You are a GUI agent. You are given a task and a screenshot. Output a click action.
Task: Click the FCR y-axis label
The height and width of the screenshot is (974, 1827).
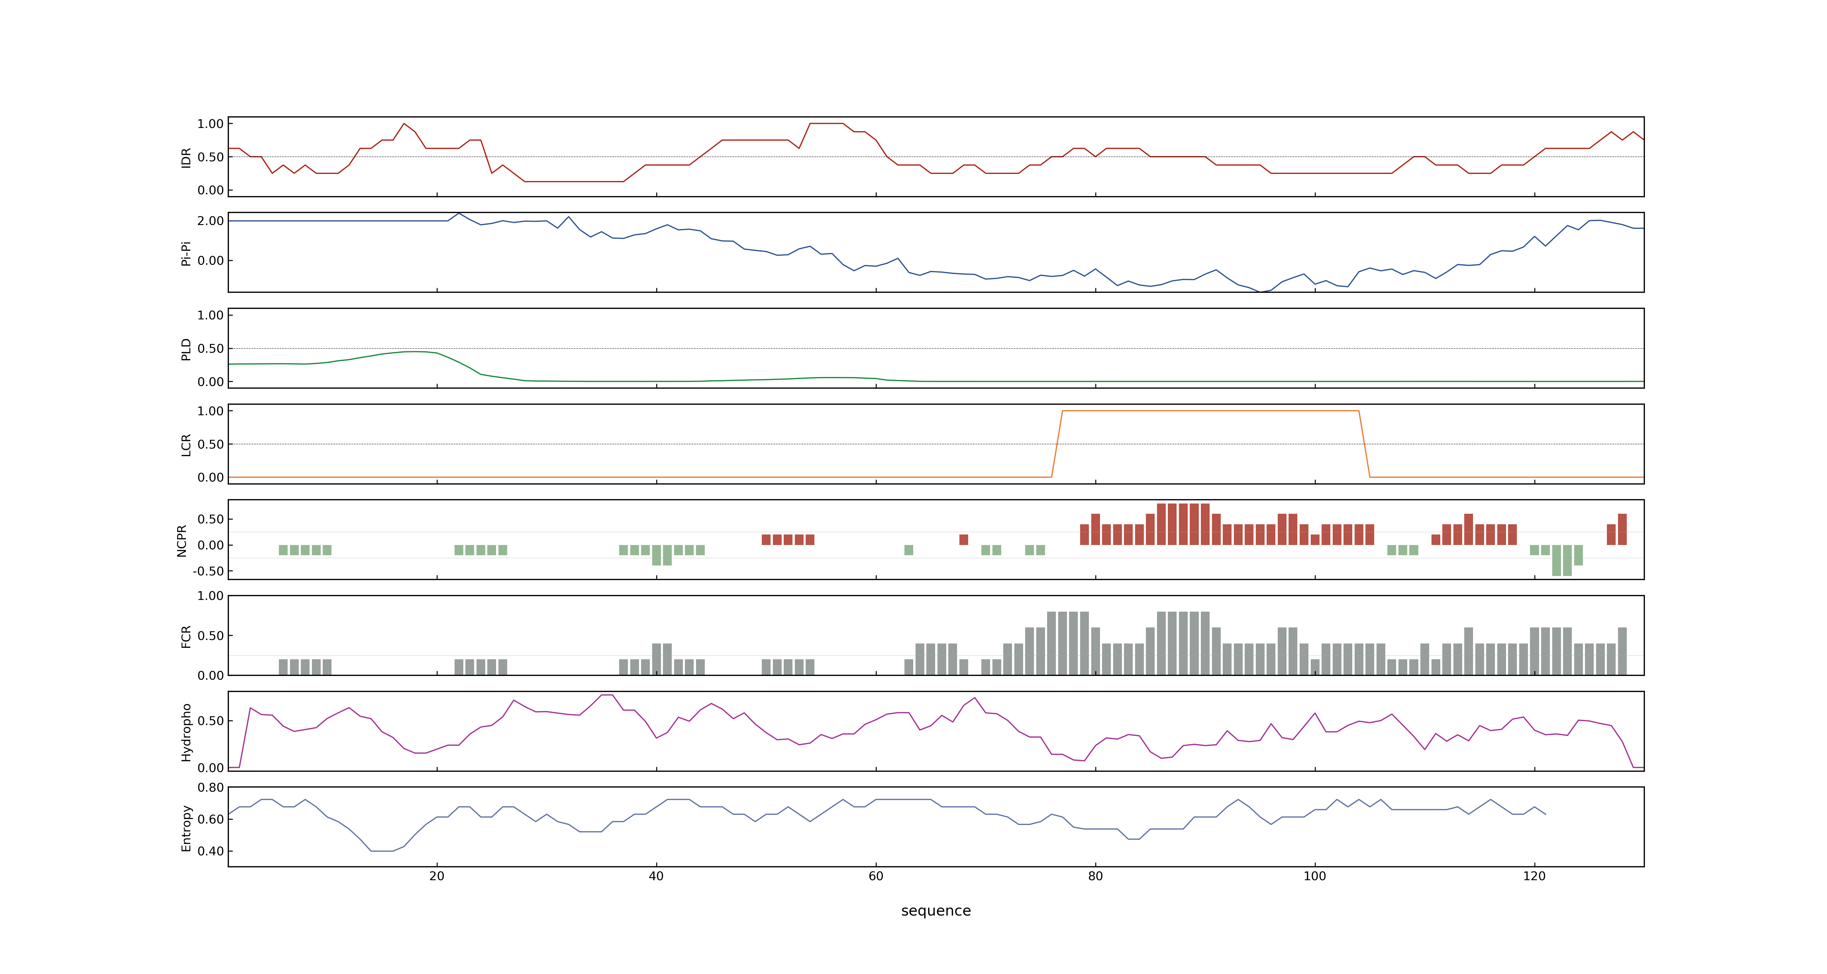click(x=187, y=636)
